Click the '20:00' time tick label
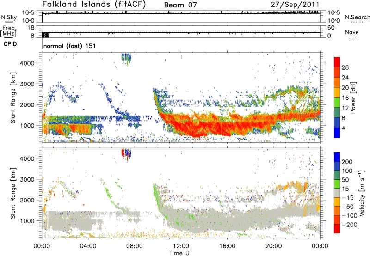This screenshot has width=370, height=256. point(274,246)
